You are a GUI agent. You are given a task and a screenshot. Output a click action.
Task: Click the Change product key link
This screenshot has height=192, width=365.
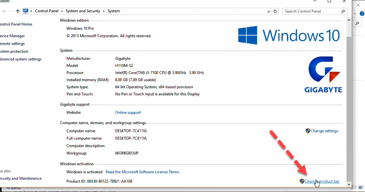tap(322, 181)
